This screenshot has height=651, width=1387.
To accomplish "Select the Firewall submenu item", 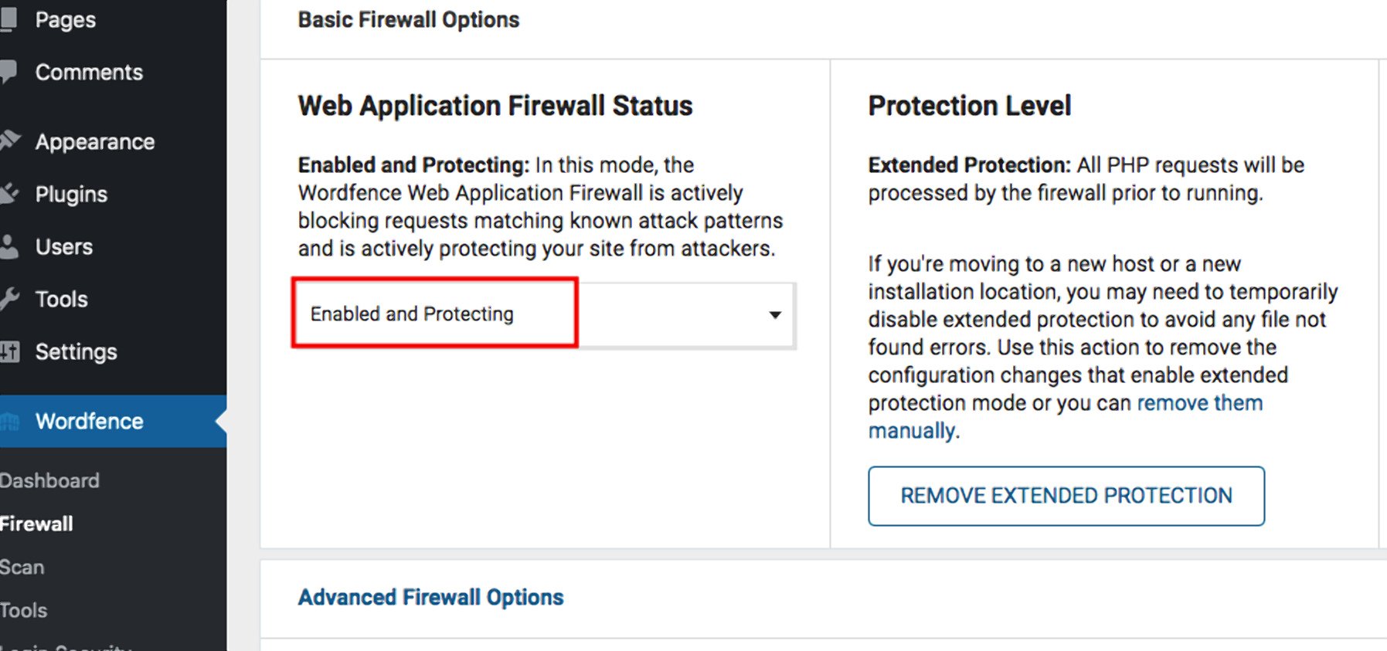I will click(x=36, y=524).
